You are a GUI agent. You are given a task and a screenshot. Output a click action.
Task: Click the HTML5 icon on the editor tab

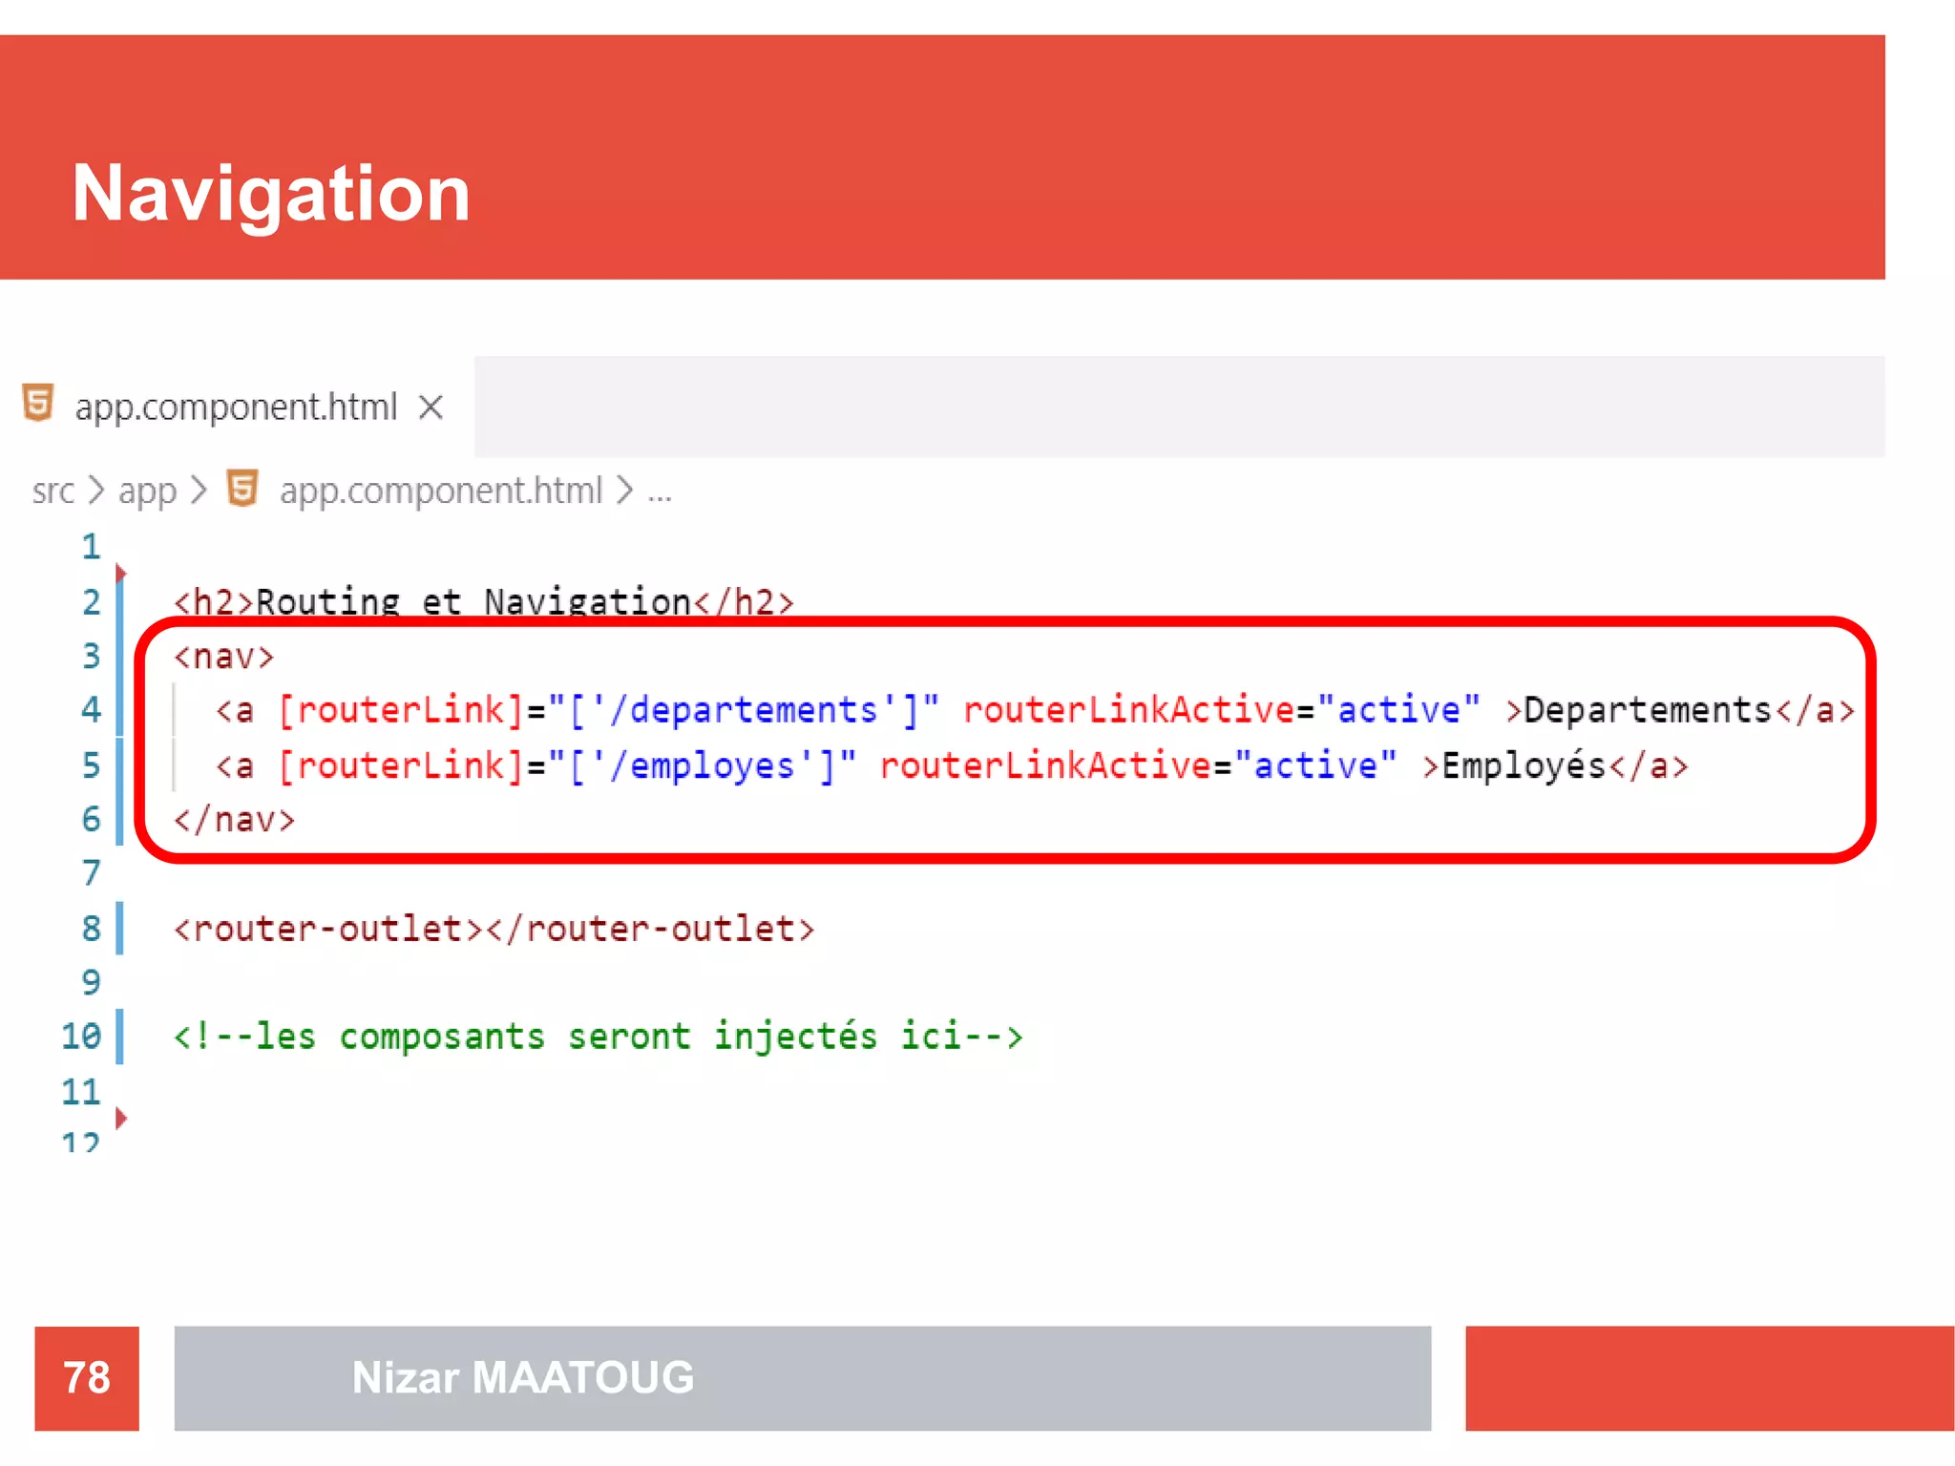pos(38,403)
